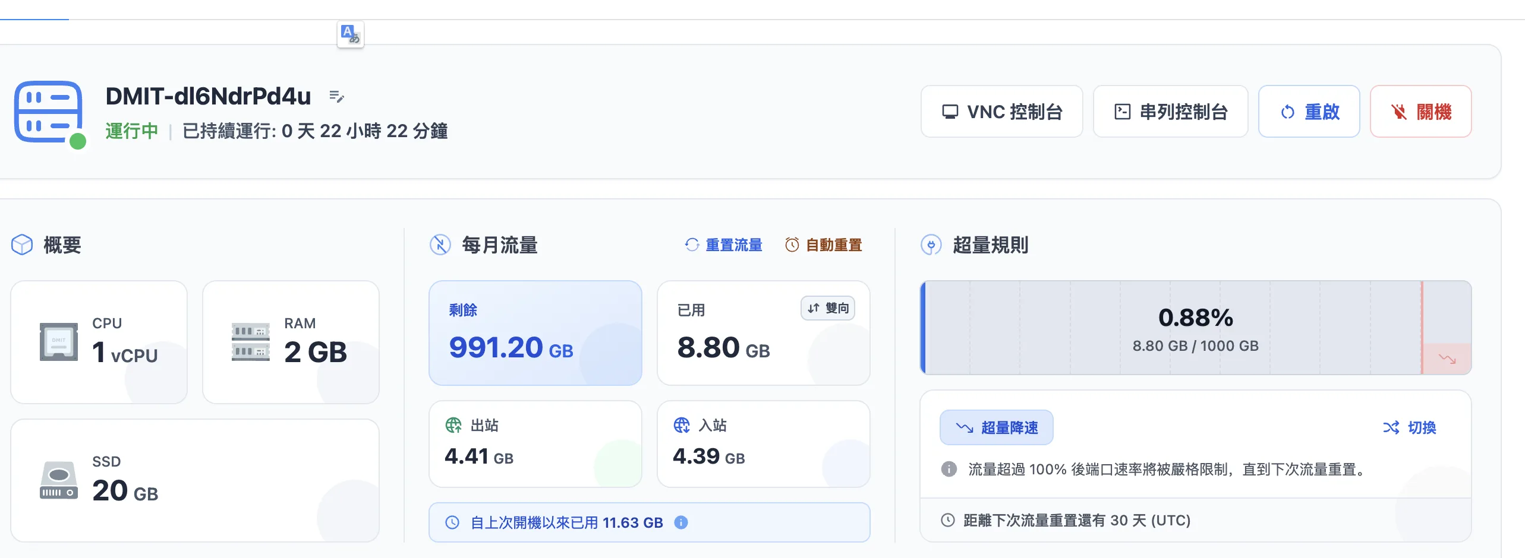Click the 入站 inbound globe icon
This screenshot has width=1525, height=558.
(682, 425)
